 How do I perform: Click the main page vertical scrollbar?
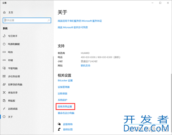pyautogui.click(x=171, y=103)
